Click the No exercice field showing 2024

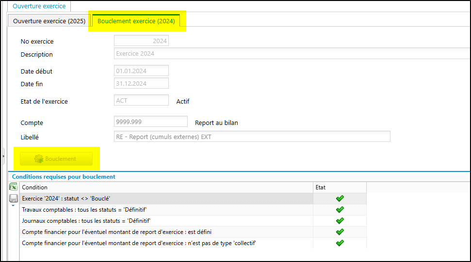[x=141, y=41]
